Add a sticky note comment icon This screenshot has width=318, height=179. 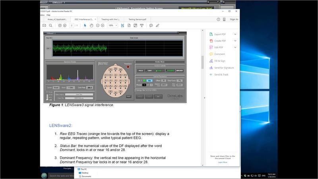point(151,25)
